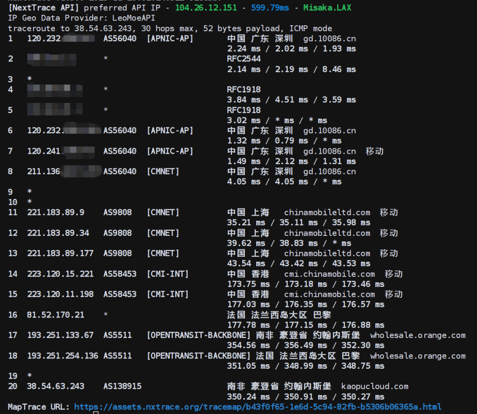
Task: Click hop 13 IP address 221.183.89.177
Action: 60,254
